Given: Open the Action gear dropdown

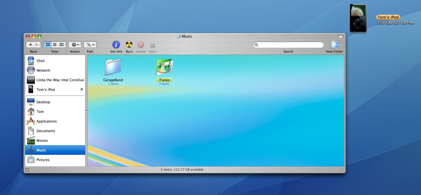Looking at the screenshot, I should (75, 45).
